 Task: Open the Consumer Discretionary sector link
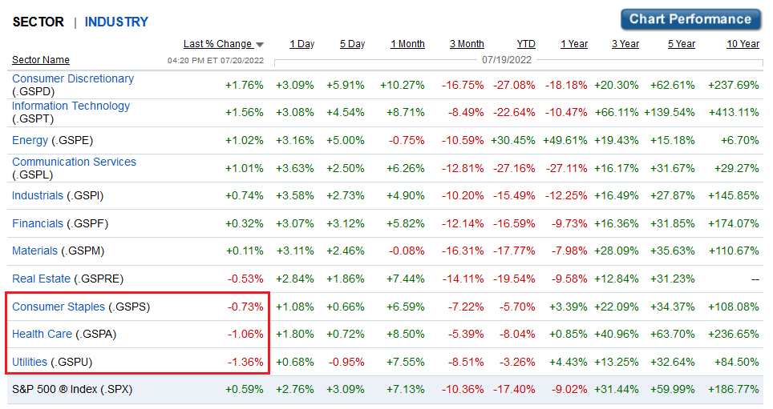coord(72,78)
